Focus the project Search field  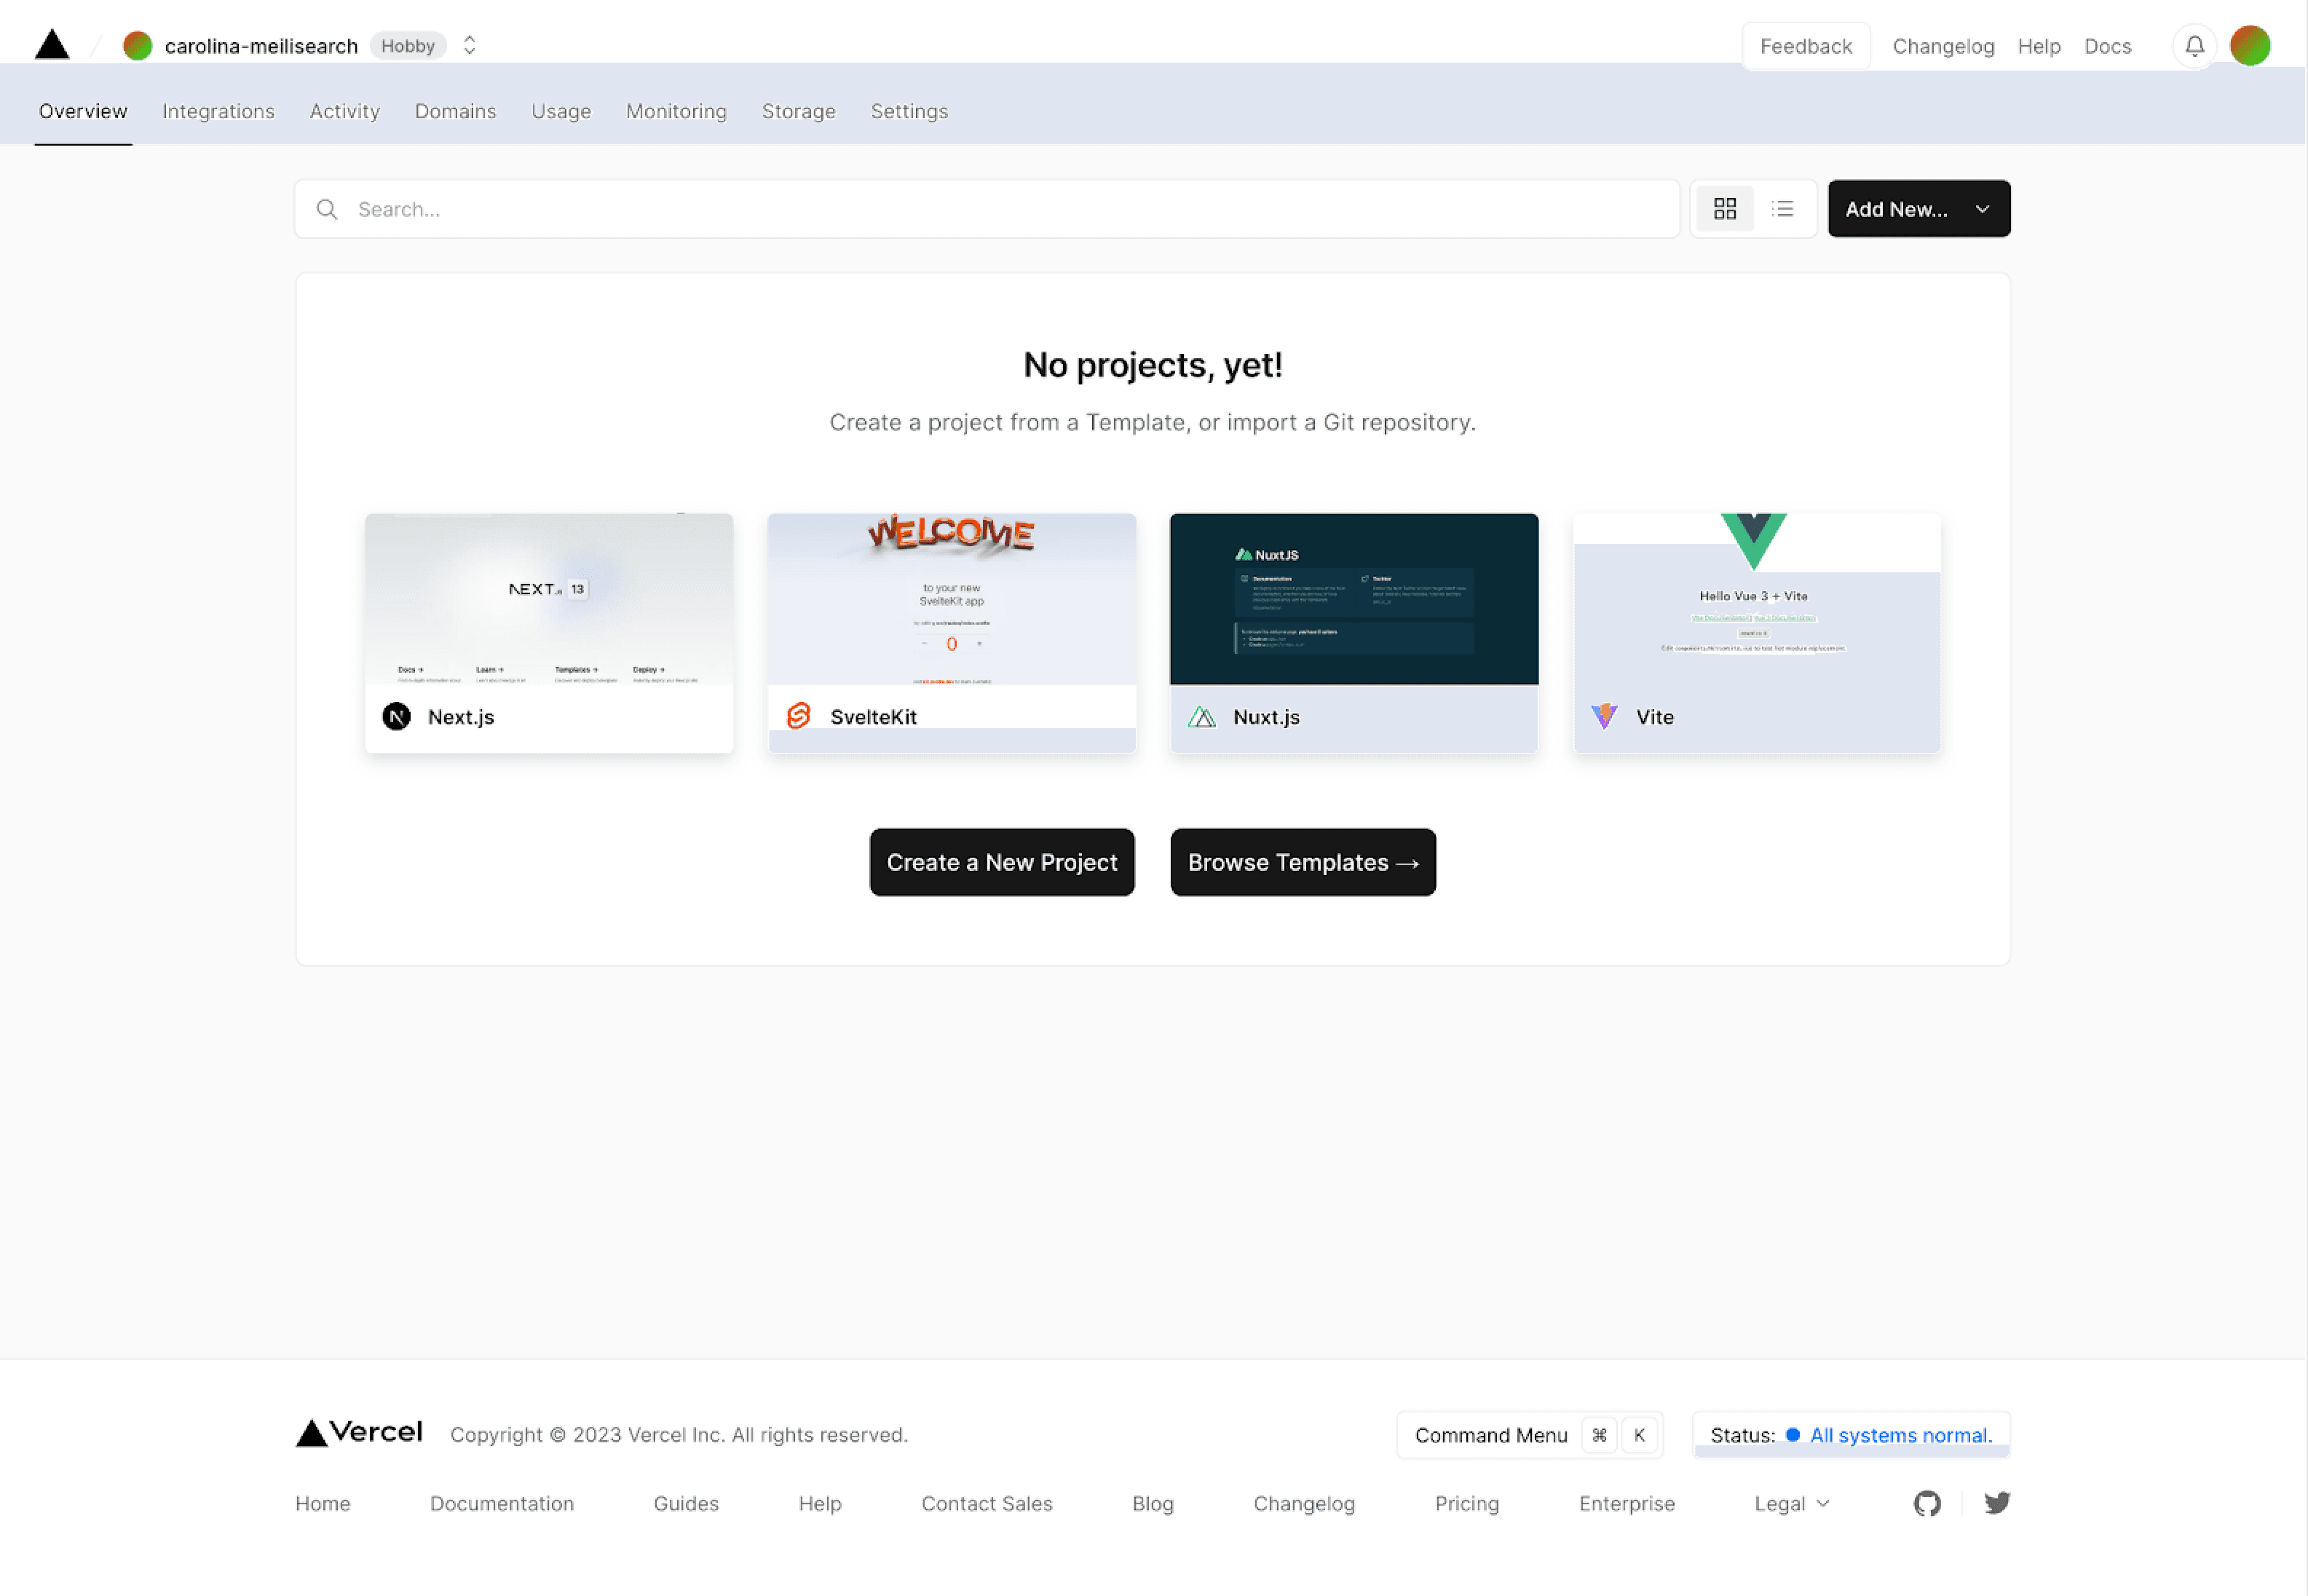point(986,209)
